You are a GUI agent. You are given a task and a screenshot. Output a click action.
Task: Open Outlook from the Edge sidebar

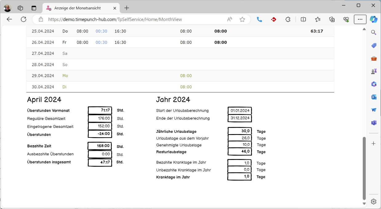[374, 97]
